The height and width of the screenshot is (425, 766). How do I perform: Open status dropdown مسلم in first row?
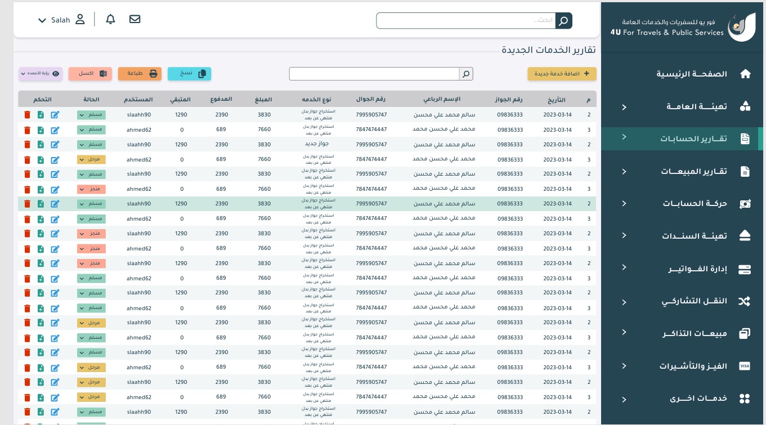tap(91, 115)
